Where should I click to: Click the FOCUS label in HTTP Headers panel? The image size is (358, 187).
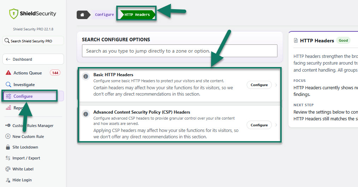300,80
